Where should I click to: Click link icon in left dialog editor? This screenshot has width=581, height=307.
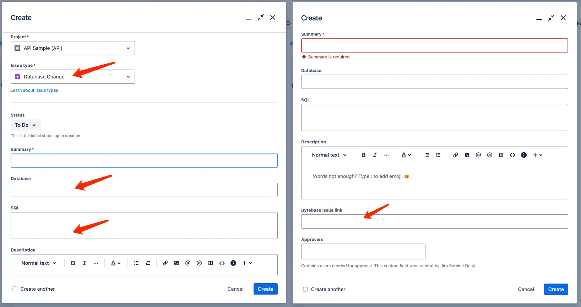[x=165, y=263]
